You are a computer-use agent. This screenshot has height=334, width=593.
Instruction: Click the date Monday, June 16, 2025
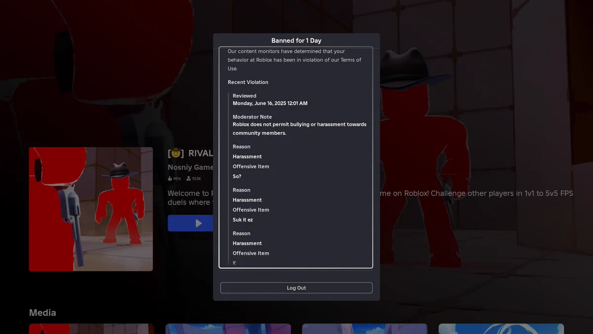coord(270,103)
